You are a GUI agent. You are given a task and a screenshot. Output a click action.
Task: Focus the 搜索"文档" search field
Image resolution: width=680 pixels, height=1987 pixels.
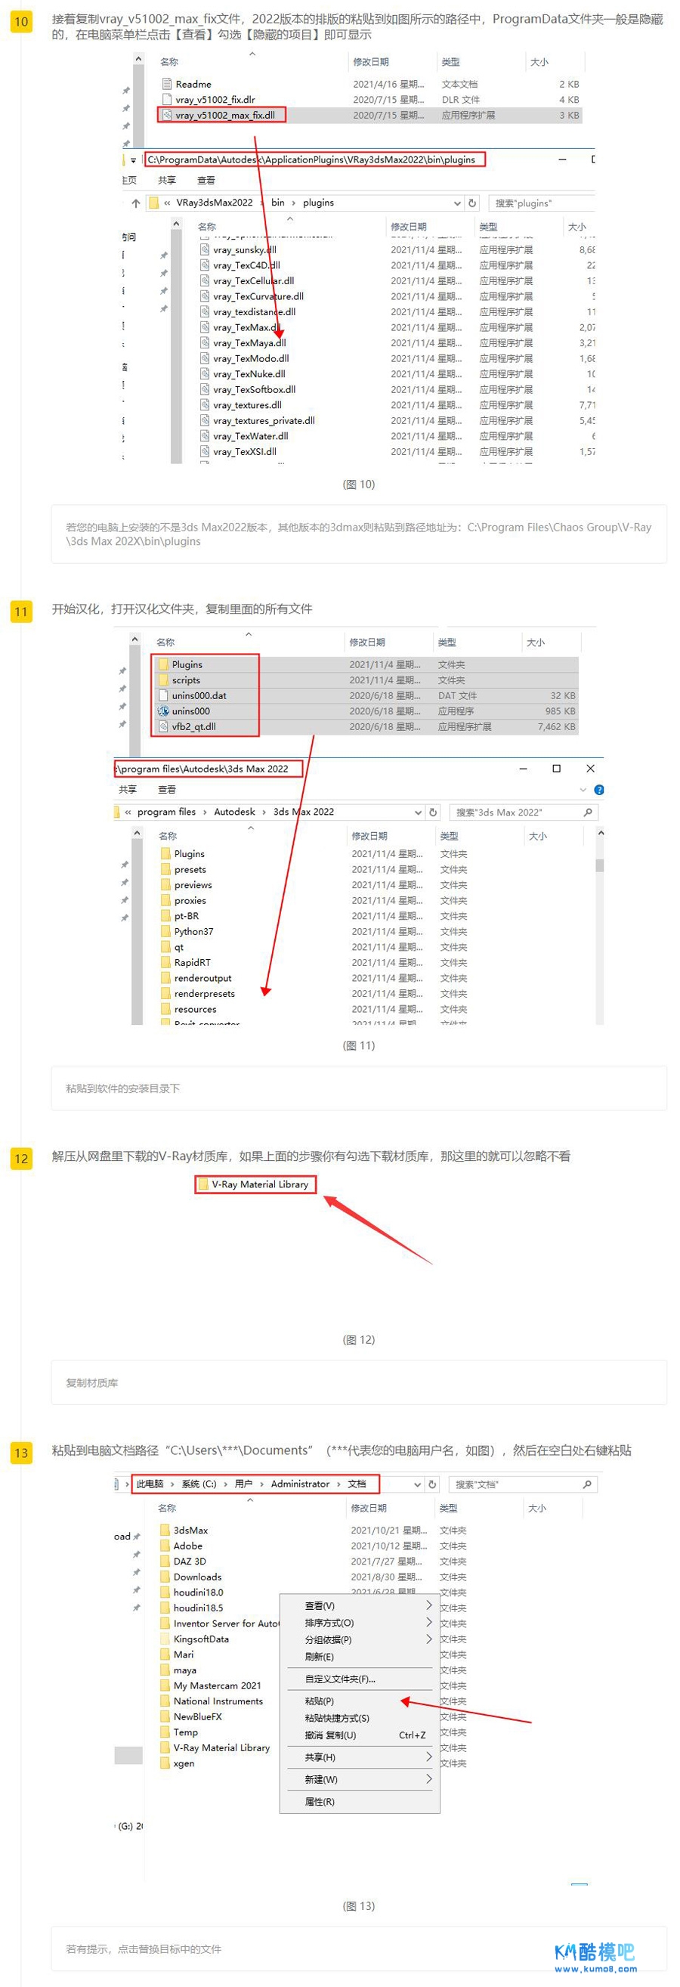click(x=517, y=1485)
